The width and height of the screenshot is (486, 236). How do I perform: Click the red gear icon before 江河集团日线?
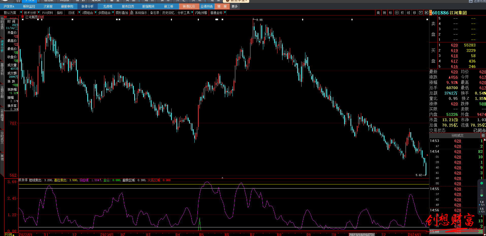[x=23, y=17]
